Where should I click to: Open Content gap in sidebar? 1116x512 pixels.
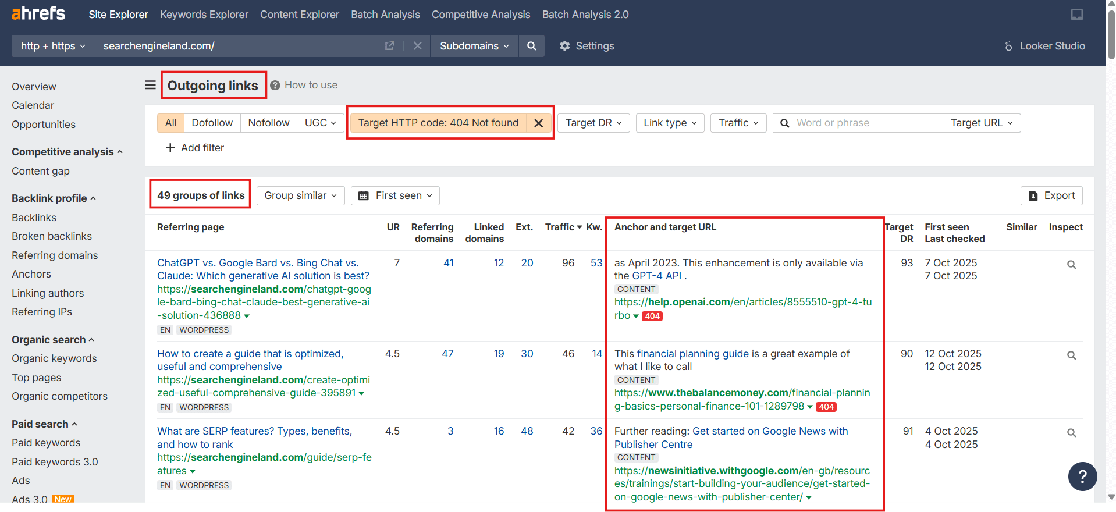[41, 171]
